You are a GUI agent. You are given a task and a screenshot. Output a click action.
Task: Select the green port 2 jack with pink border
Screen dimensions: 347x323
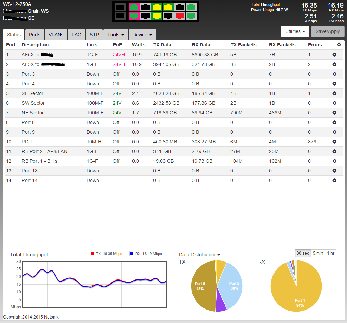pyautogui.click(x=134, y=16)
